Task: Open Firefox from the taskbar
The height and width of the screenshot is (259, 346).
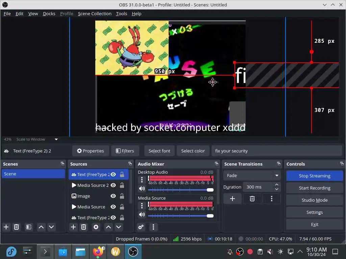Action: click(98, 252)
